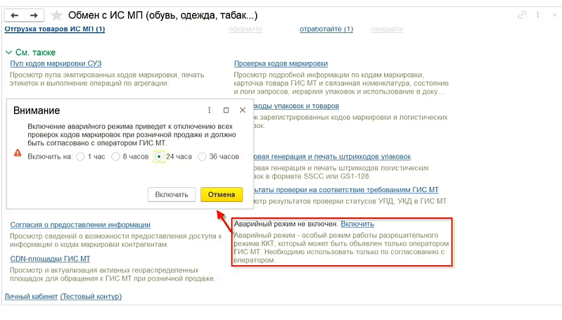562x320 pixels.
Task: Open Пул кодов маркировки СУЗ
Action: pos(56,63)
